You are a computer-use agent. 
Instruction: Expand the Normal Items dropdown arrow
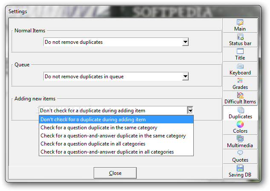(185, 42)
